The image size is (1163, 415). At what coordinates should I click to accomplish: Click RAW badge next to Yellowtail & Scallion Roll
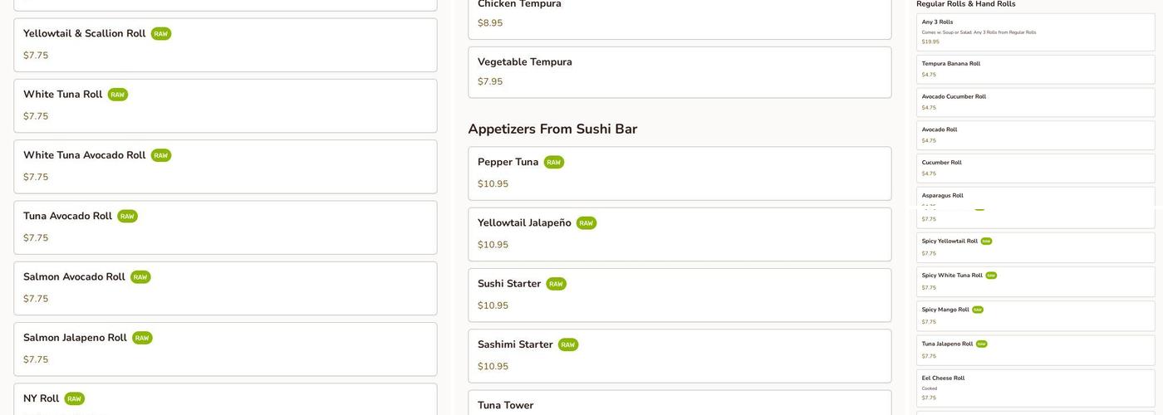coord(161,34)
